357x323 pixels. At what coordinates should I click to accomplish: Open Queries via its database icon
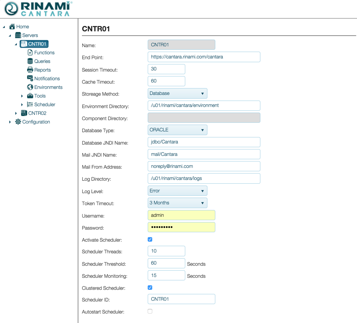(x=30, y=61)
